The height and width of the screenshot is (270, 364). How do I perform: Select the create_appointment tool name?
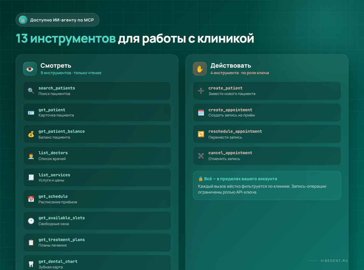(230, 110)
